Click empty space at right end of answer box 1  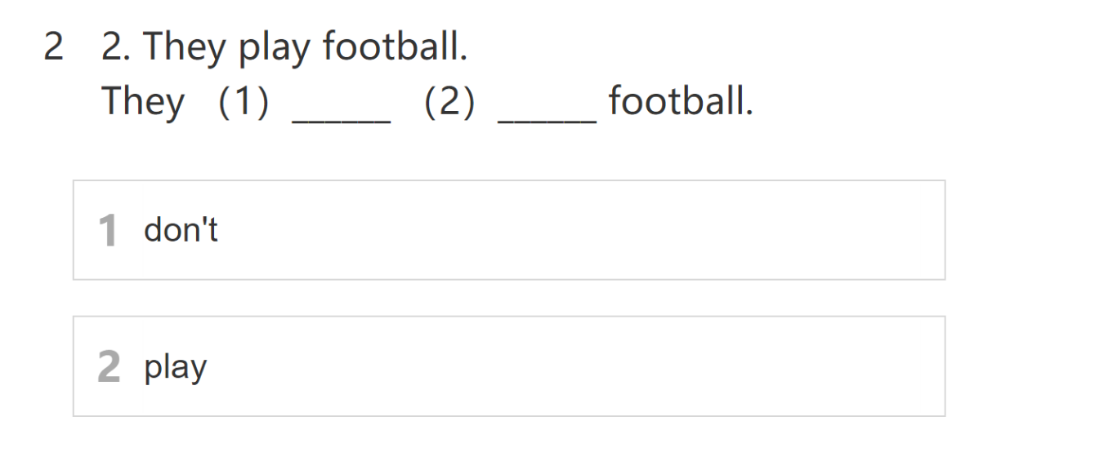coord(883,230)
